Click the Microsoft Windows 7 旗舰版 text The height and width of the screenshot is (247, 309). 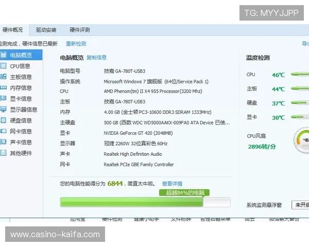click(156, 81)
